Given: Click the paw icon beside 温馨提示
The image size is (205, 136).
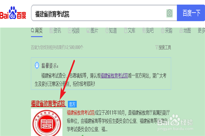Looking at the screenshot, I should click(37, 65).
